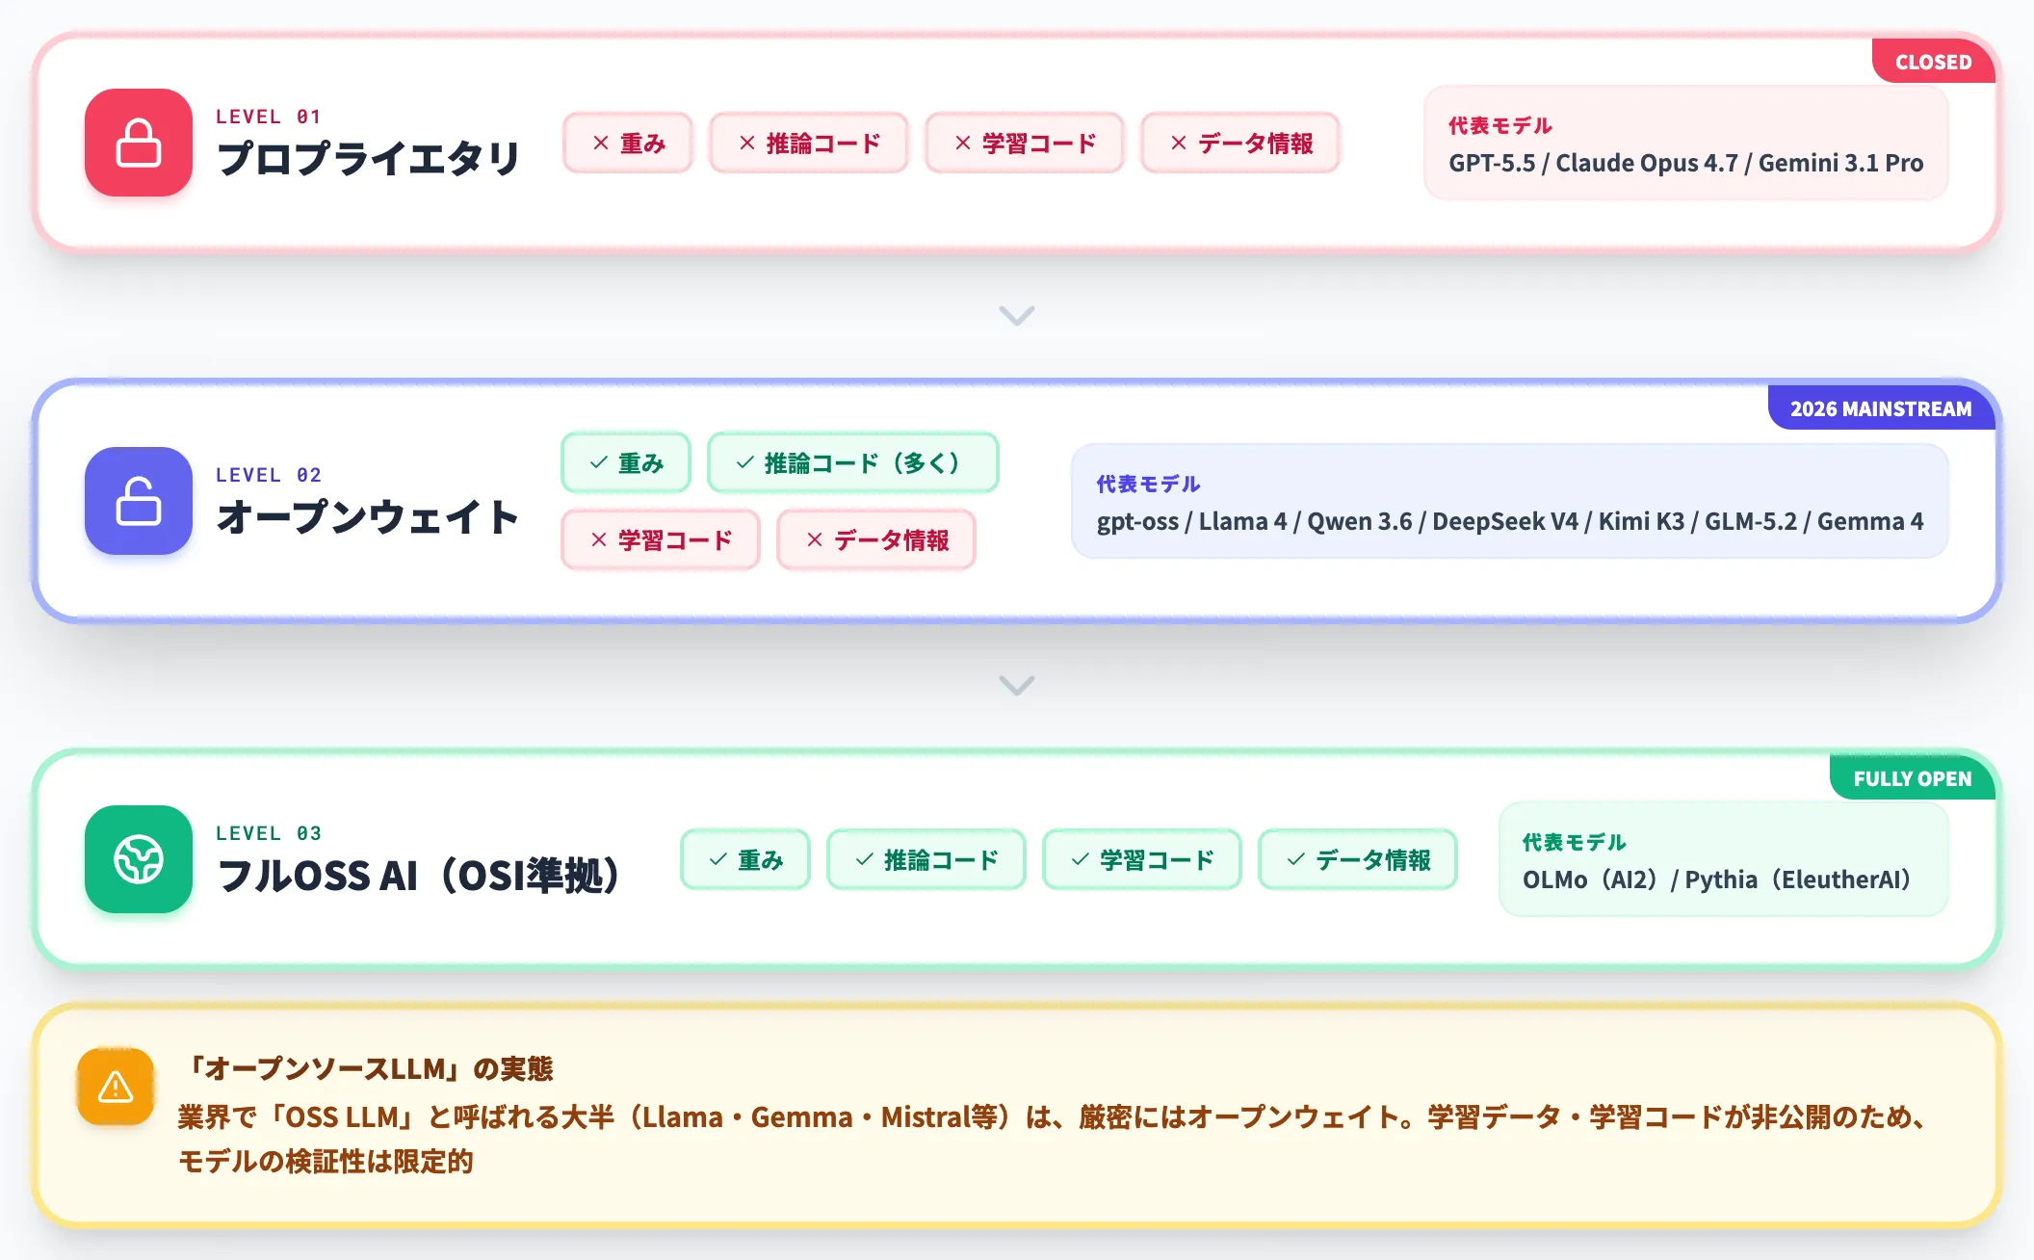Click the OLMo（AI2）/ Pythia model text
The height and width of the screenshot is (1260, 2034).
[x=1716, y=879]
